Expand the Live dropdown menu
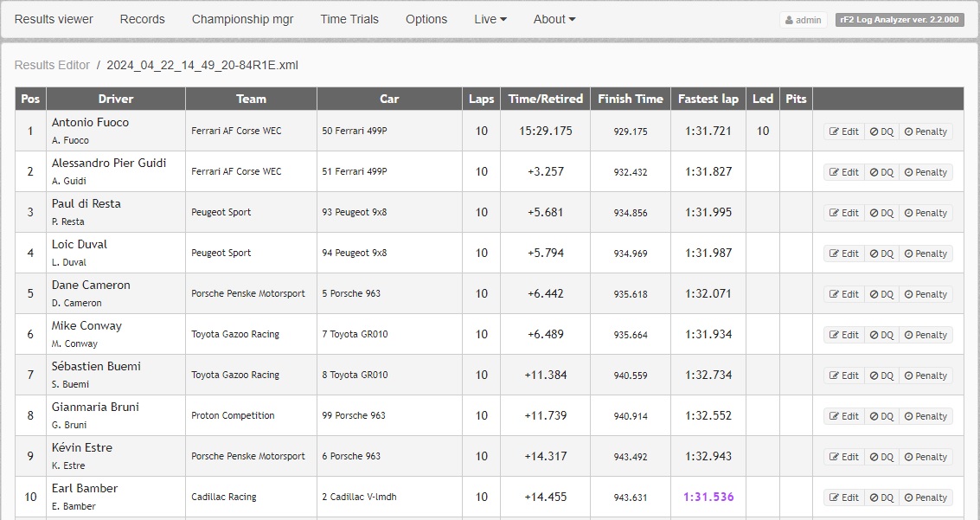Viewport: 980px width, 520px height. coord(490,19)
